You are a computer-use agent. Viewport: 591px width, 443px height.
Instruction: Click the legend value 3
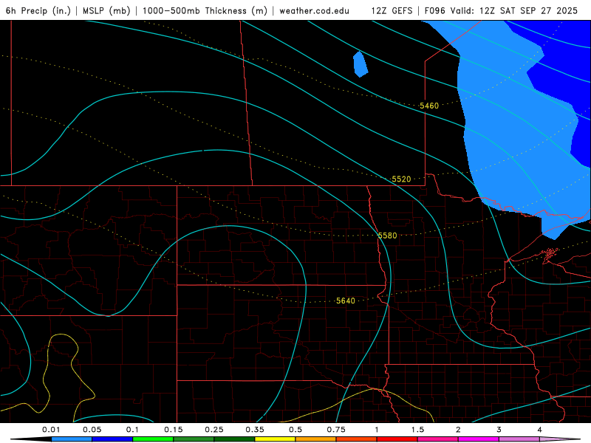499,430
